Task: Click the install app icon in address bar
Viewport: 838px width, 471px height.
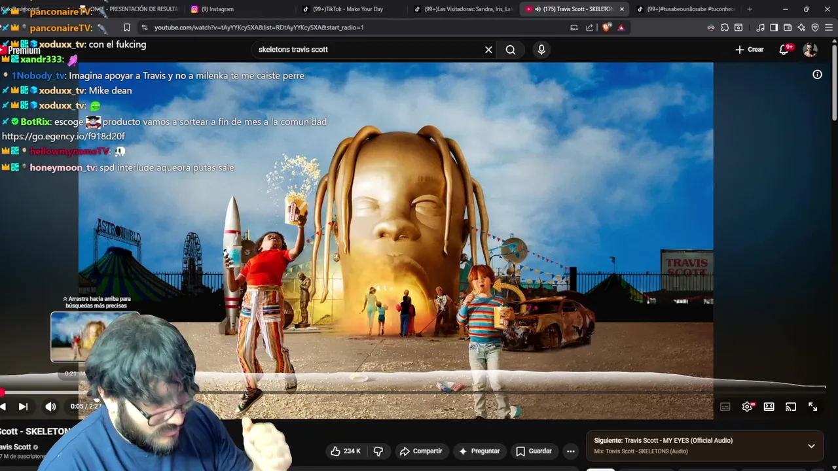Action: point(574,27)
